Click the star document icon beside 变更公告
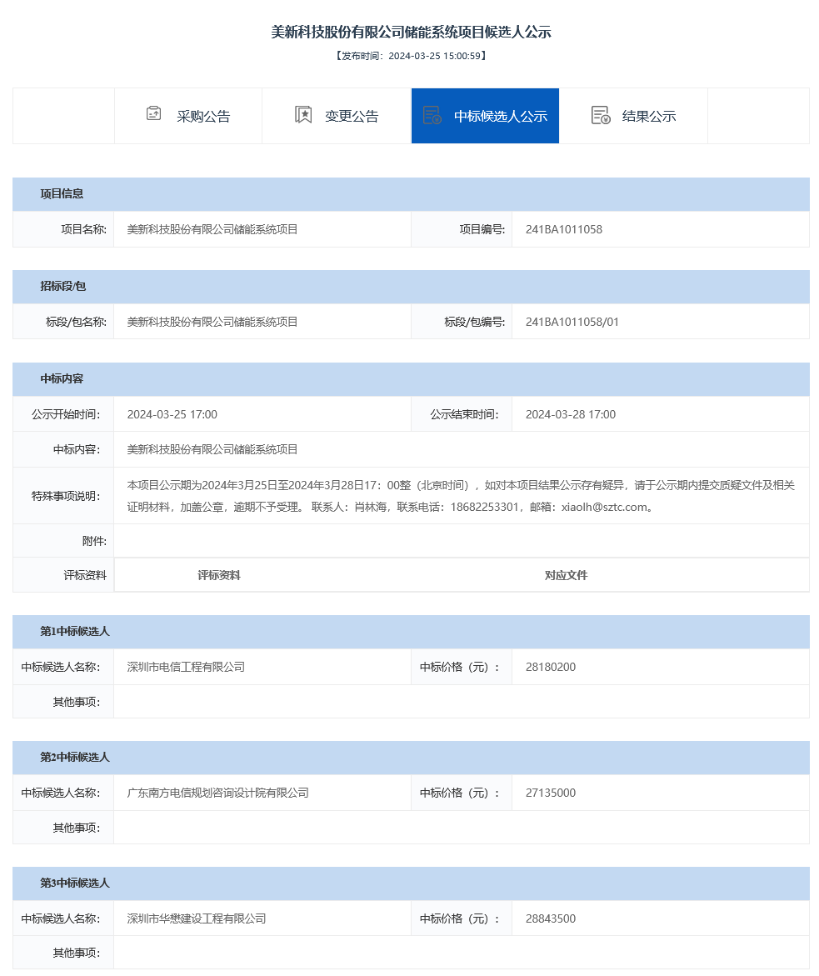819x976 pixels. click(x=303, y=115)
